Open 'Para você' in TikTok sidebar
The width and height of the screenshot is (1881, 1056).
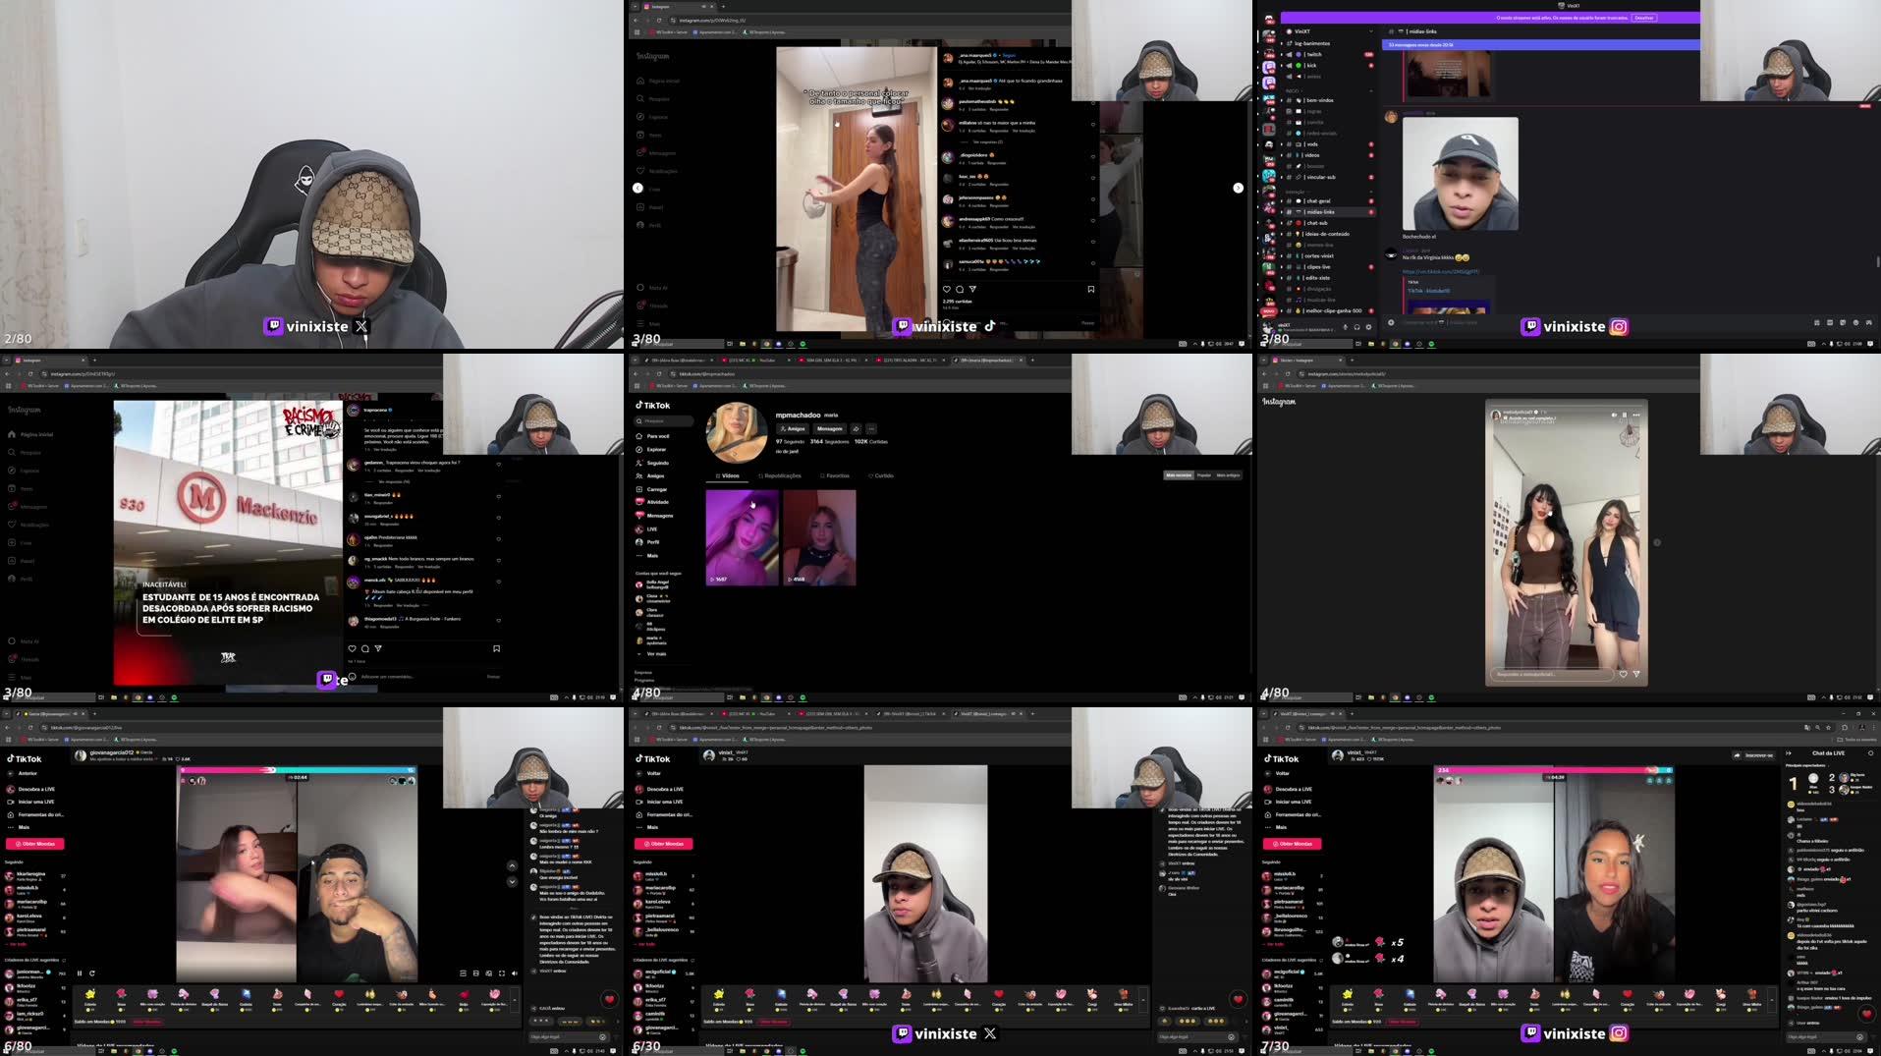pos(652,436)
